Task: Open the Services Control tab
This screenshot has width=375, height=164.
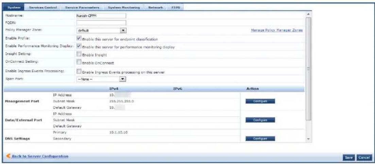Action: 43,7
